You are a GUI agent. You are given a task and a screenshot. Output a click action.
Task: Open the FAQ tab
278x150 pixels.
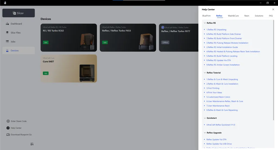(x=271, y=16)
